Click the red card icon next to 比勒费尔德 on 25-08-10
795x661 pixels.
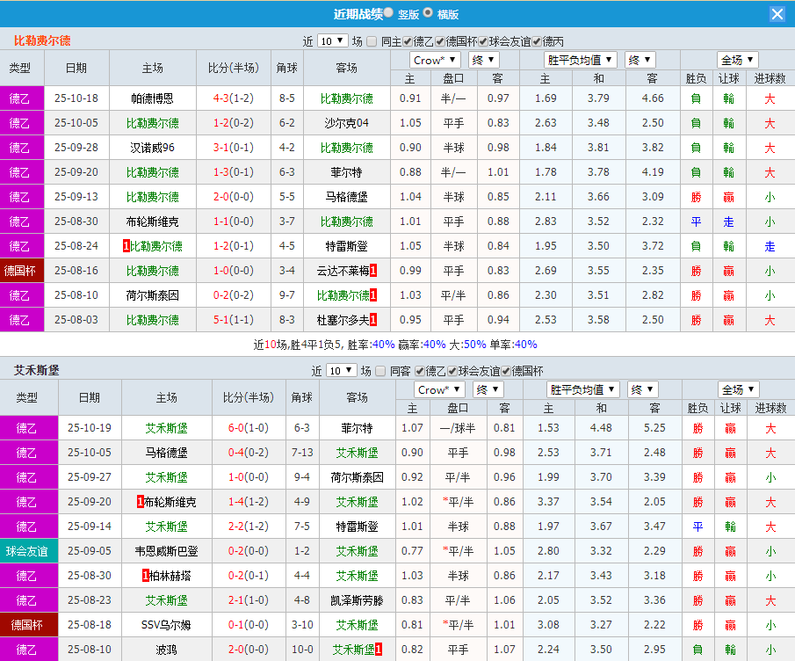pos(372,294)
